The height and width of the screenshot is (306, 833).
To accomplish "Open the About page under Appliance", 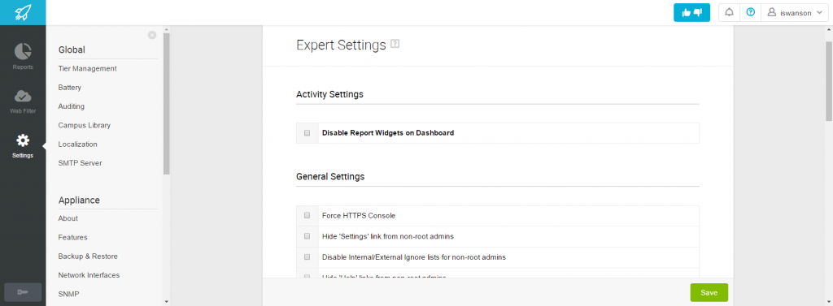I will [x=68, y=218].
